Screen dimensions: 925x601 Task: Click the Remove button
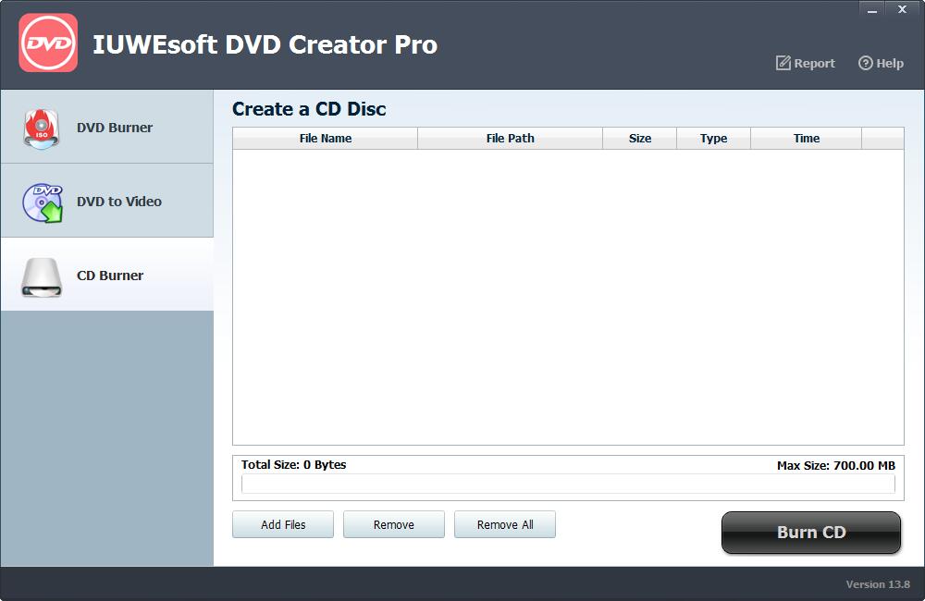(394, 524)
